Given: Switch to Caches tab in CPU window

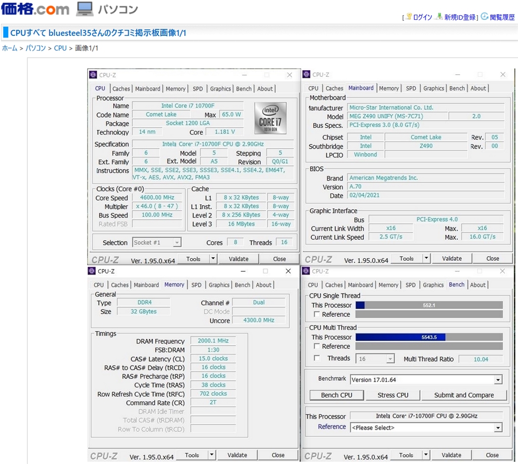Looking at the screenshot, I should [x=121, y=89].
